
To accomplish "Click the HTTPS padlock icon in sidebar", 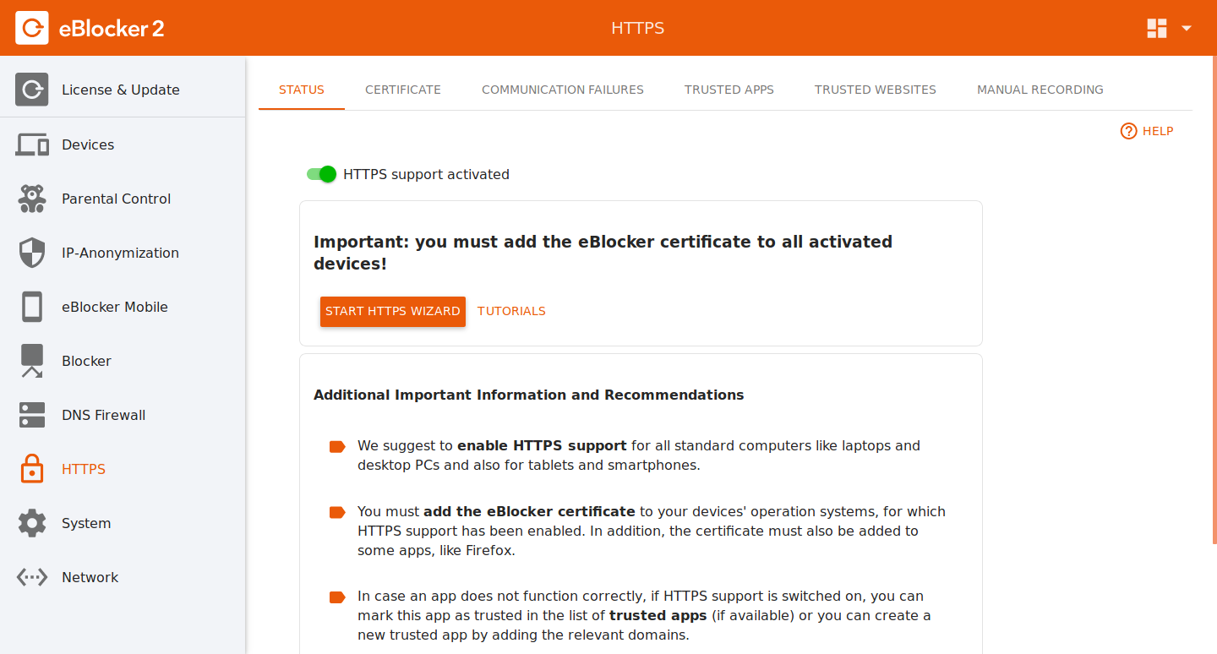I will [32, 469].
